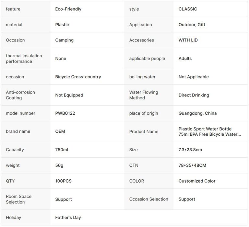This screenshot has width=249, height=227.
Task: Click the thermal insulation performance label
Action: 24,59
